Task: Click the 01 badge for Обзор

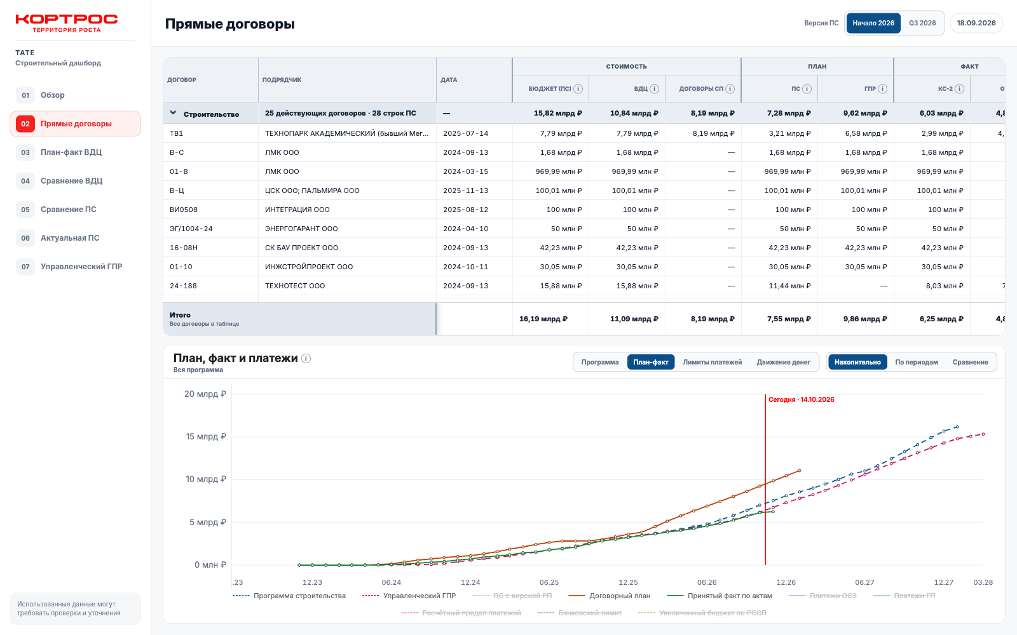Action: [25, 95]
